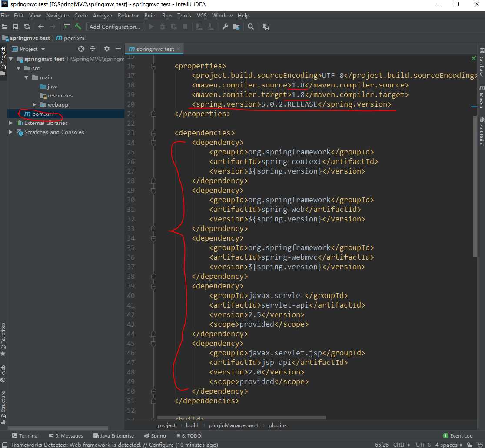This screenshot has width=485, height=448.
Task: Open the VCS menu
Action: tap(202, 16)
